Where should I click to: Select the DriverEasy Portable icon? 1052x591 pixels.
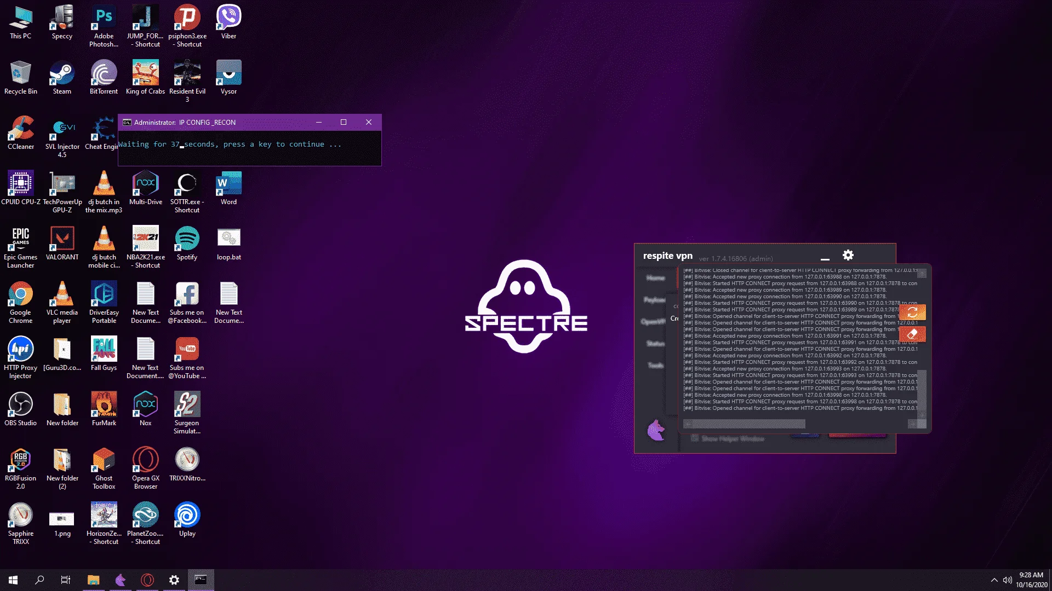point(104,303)
